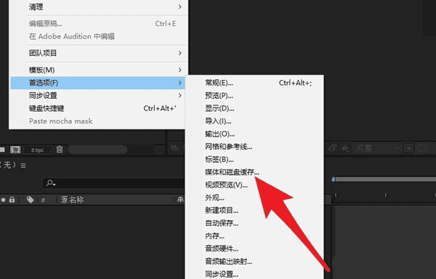Expand the 同步设置 submenu in the Edit menu

tap(98, 96)
